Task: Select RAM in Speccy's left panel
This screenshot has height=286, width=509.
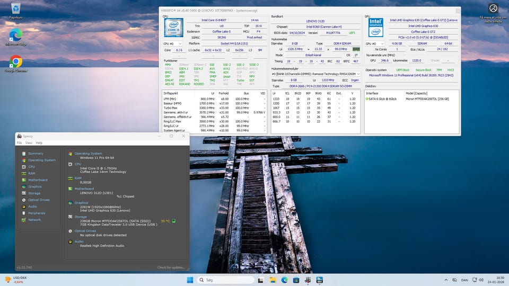Action: [x=31, y=173]
